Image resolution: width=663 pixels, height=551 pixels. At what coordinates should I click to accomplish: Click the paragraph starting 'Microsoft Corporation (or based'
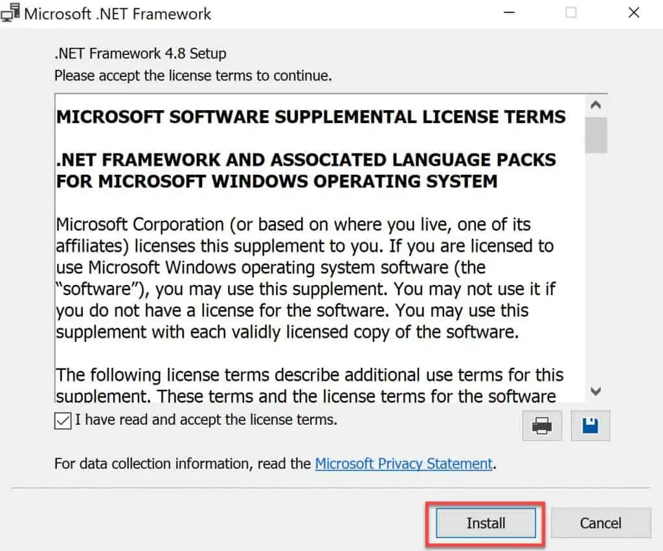click(306, 278)
